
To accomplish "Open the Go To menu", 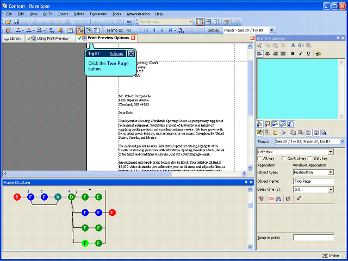I will [x=47, y=14].
